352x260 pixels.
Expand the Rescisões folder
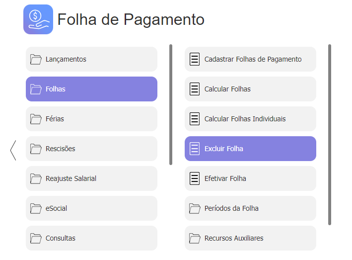[91, 149]
